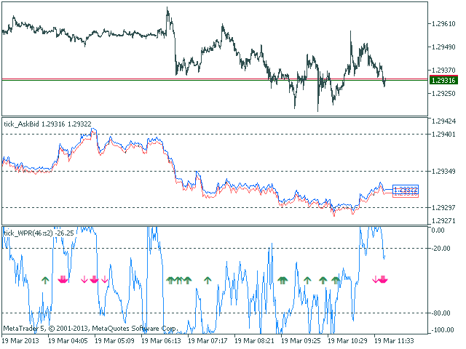Click the 1.29490 price scale label
Viewport: 466px width, 349px height.
(443, 47)
